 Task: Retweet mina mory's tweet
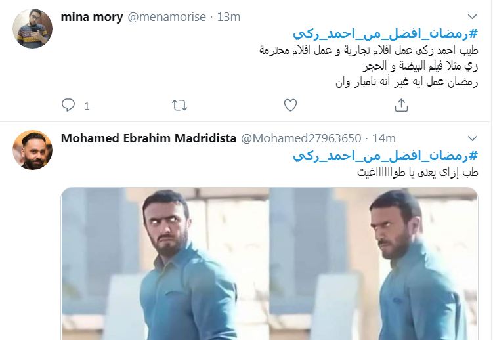[x=179, y=105]
